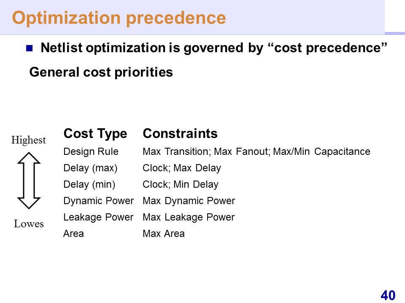Select the "Cost Type" column header
The width and height of the screenshot is (405, 303).
pos(95,134)
